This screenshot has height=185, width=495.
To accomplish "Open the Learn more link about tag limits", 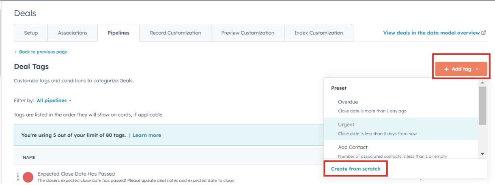I will point(146,135).
